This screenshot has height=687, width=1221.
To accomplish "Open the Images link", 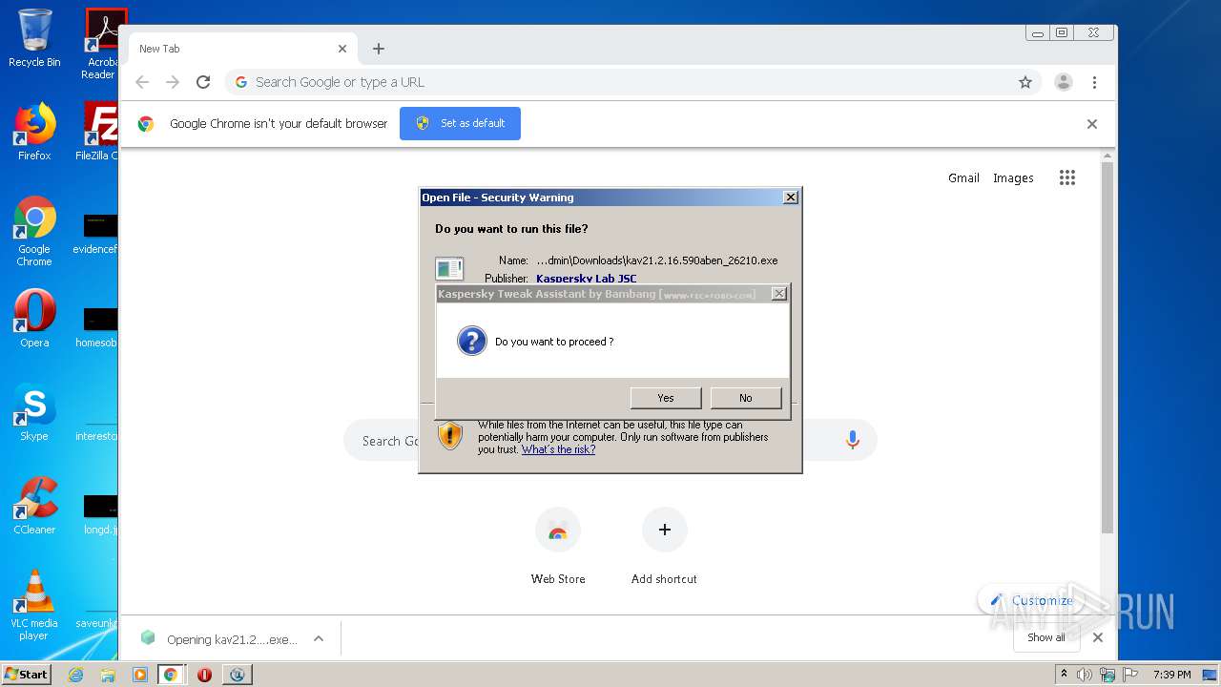I will pyautogui.click(x=1013, y=177).
